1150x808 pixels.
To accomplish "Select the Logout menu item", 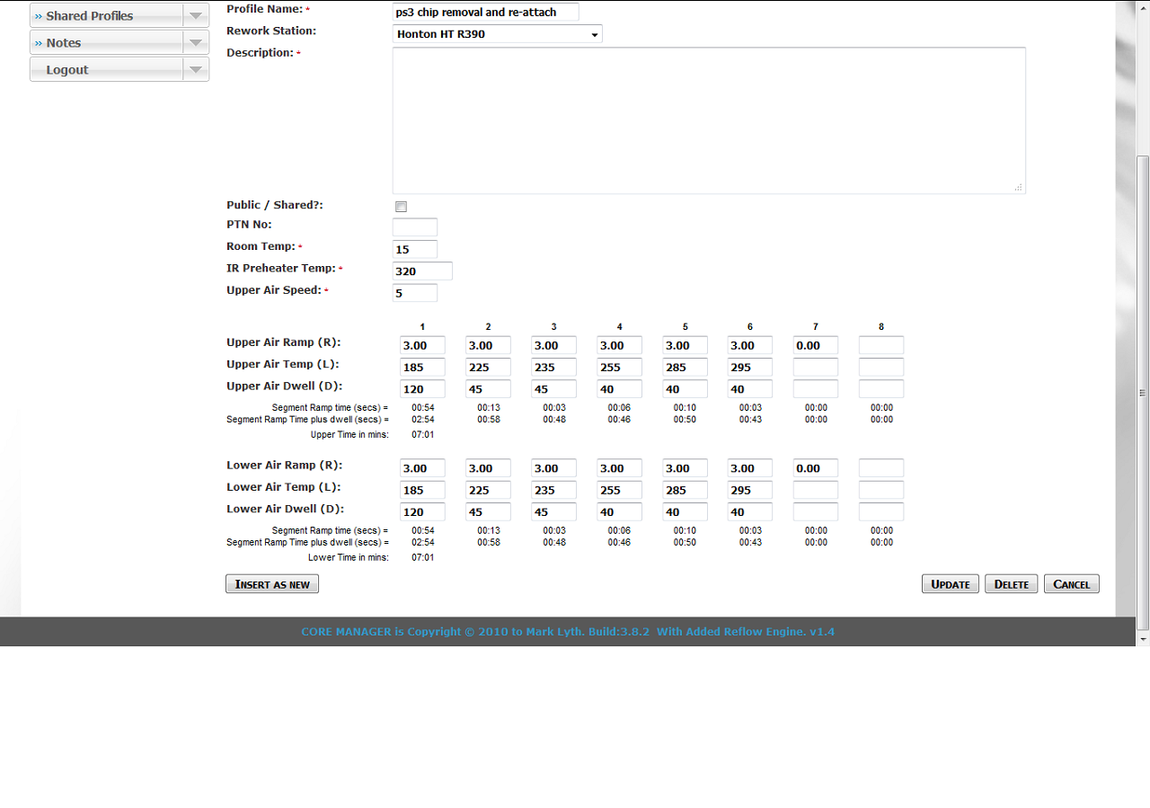I will pos(106,69).
